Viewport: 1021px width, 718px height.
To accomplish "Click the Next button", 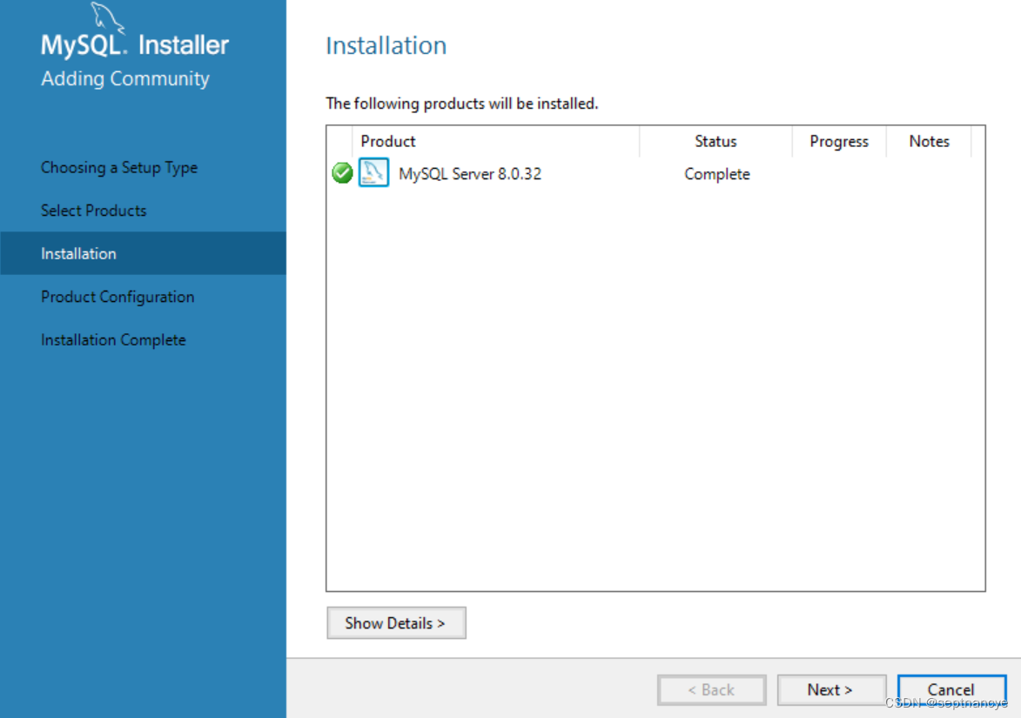I will (x=831, y=689).
